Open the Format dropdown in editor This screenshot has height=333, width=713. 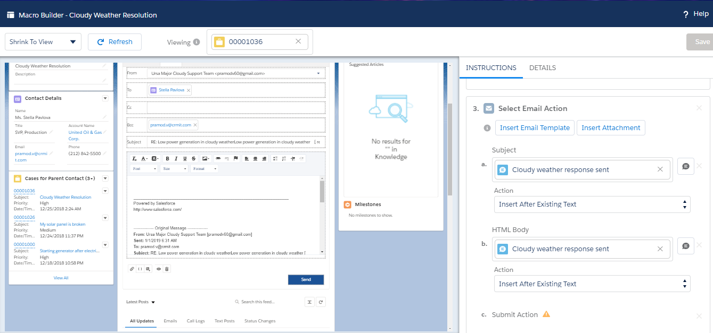204,168
